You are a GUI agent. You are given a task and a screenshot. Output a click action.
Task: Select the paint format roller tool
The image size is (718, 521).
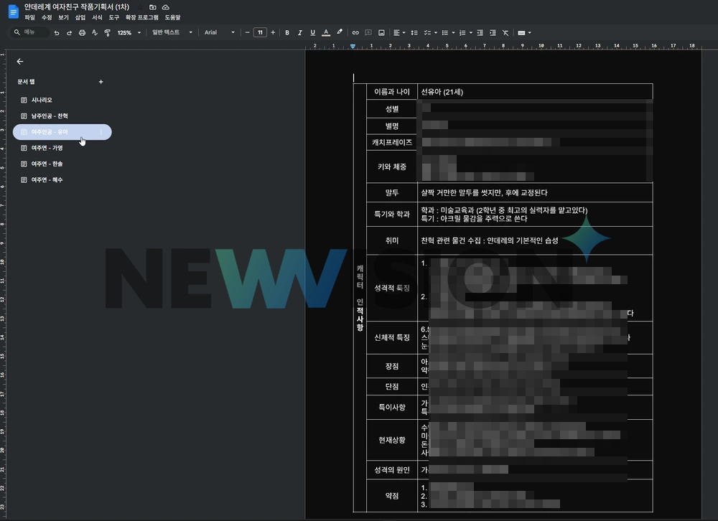107,33
